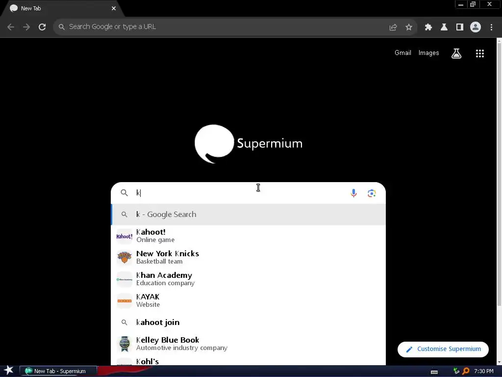Start voice search with microphone
Image resolution: width=502 pixels, height=377 pixels.
coord(353,193)
